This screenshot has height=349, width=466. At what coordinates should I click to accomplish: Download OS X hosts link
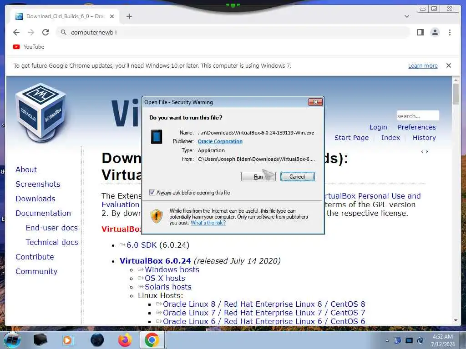coord(165,278)
